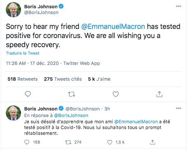Click the reply icon under the main tweet
This screenshot has width=191, height=151.
tap(28, 94)
